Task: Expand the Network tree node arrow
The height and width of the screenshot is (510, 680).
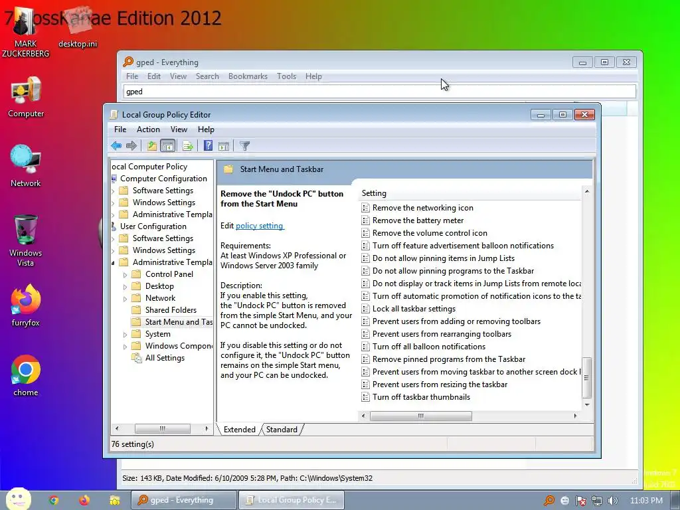Action: coord(125,298)
